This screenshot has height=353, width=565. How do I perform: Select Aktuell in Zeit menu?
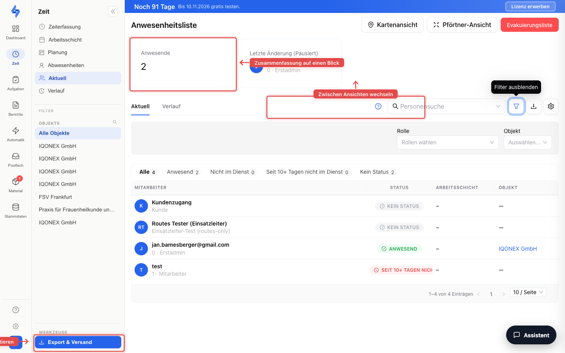tap(78, 78)
